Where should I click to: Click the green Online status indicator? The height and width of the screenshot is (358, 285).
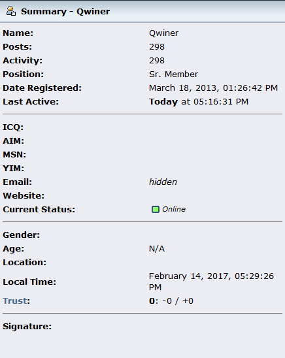click(x=156, y=209)
